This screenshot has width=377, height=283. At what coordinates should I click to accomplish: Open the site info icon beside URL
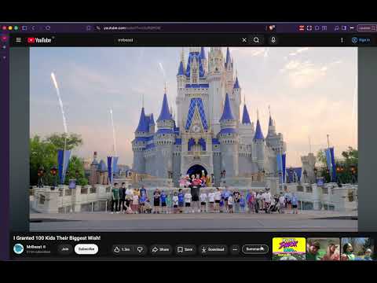(x=98, y=28)
